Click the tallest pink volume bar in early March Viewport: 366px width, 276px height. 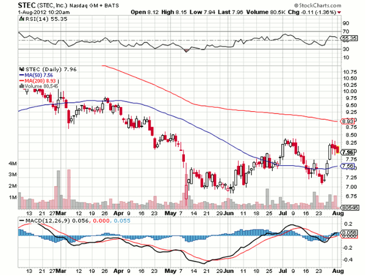coord(69,189)
